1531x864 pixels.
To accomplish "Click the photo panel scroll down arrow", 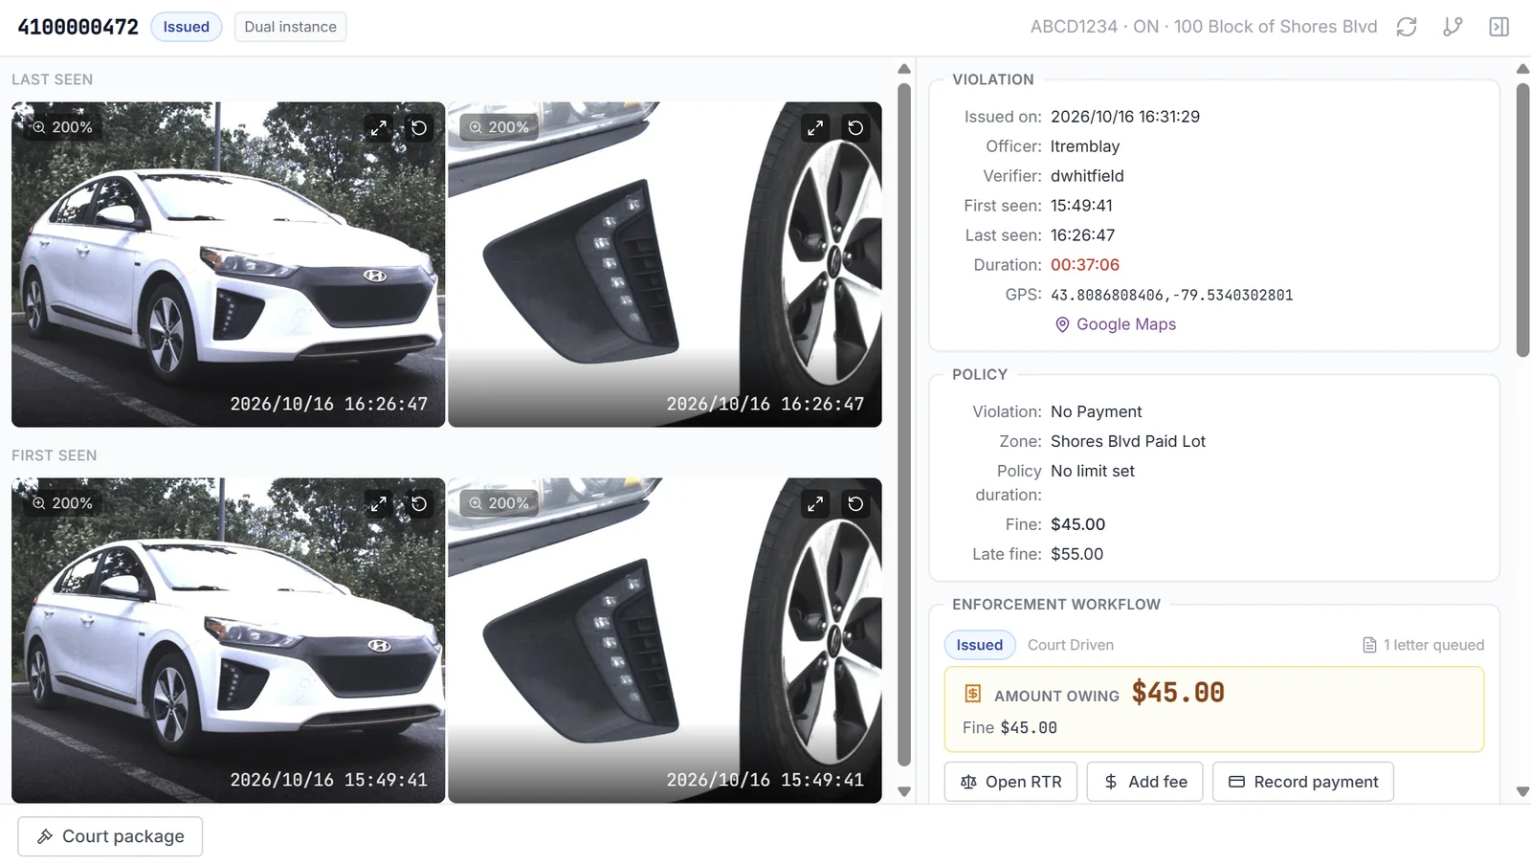I will (x=904, y=791).
